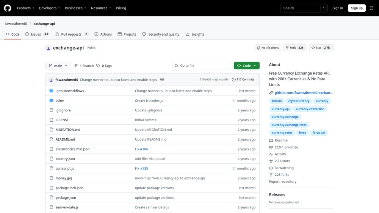Open the Report repository link
This screenshot has width=379, height=213.
point(283,181)
